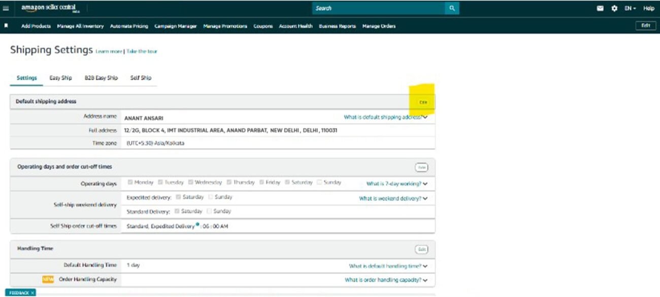Close the FEEDBACK tab with the x
Image resolution: width=660 pixels, height=297 pixels.
[33, 293]
